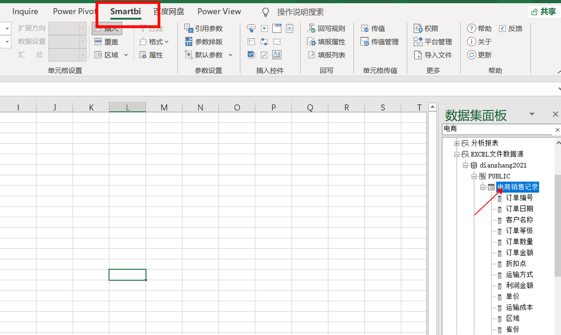Image resolution: width=561 pixels, height=335 pixels.
Task: Click the 关于 info icon
Action: (x=471, y=41)
